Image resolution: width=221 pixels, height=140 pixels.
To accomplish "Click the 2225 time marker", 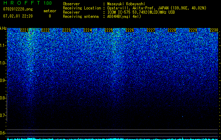I will pyautogui.click(x=109, y=30).
